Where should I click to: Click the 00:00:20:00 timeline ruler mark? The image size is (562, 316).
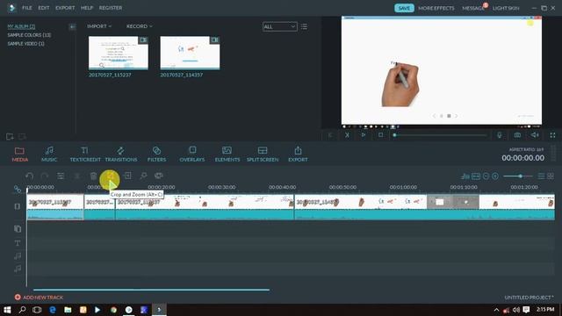click(162, 187)
